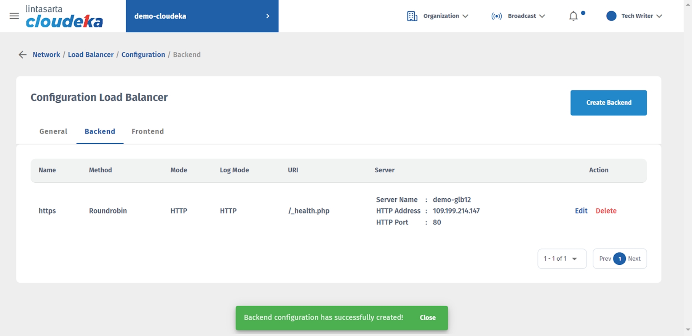Switch to the Frontend tab
This screenshot has width=692, height=336.
(148, 131)
